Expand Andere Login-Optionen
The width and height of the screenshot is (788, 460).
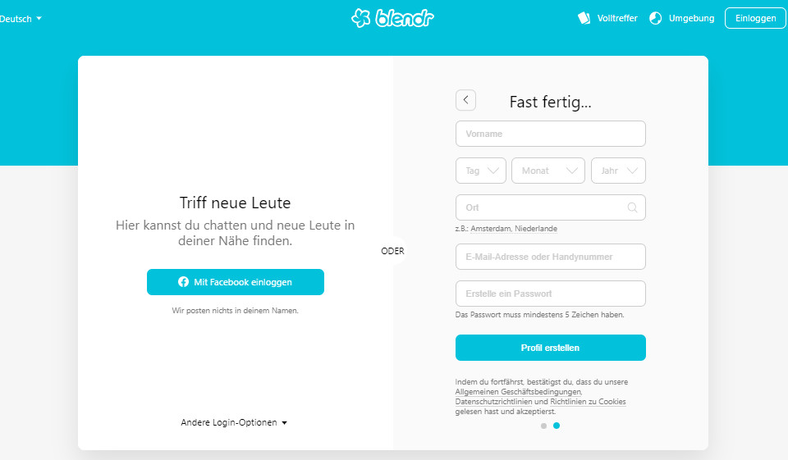point(234,423)
